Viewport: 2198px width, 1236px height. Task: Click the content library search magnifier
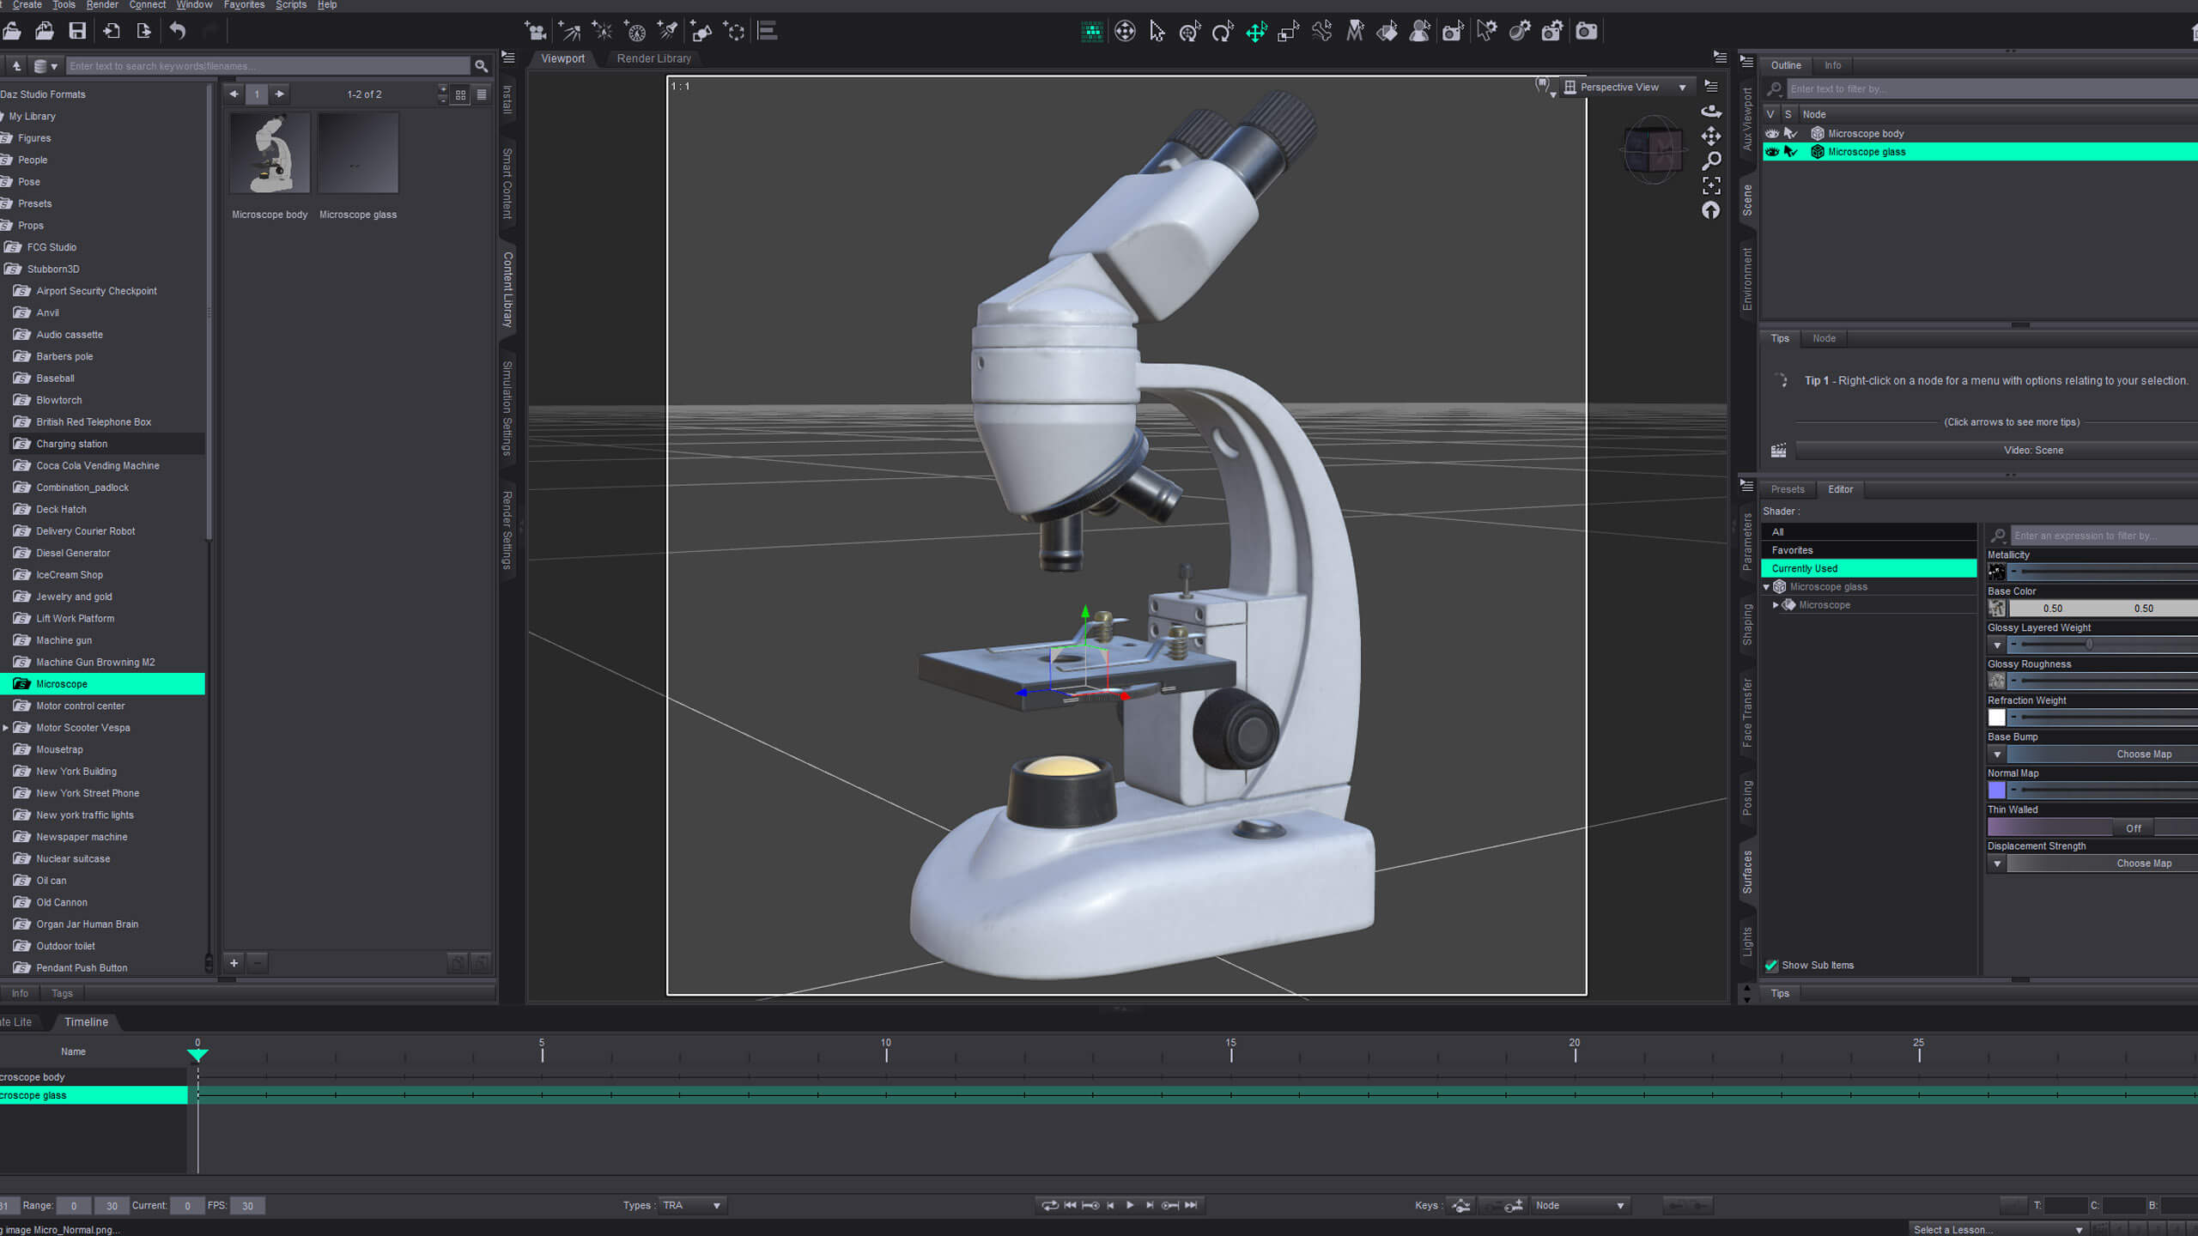[482, 66]
